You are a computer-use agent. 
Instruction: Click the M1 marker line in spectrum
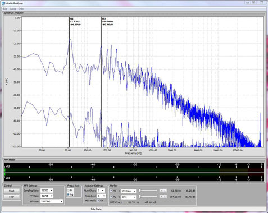(69, 82)
